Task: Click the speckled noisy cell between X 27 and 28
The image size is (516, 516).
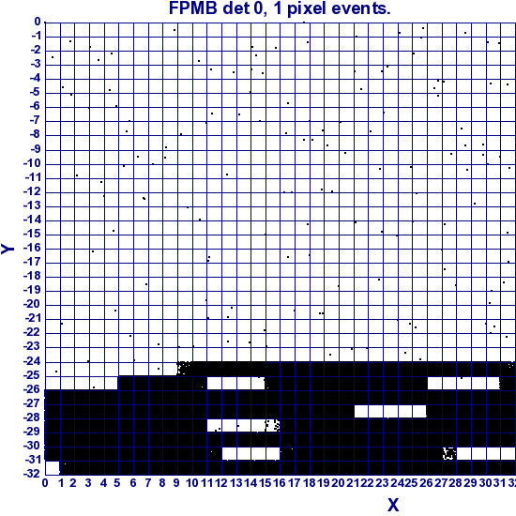Action: point(449,453)
